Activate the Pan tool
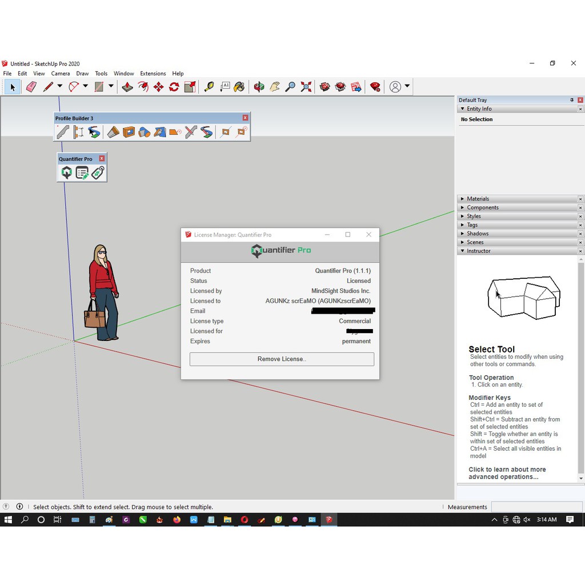Screen dimensions: 585x585 (274, 86)
